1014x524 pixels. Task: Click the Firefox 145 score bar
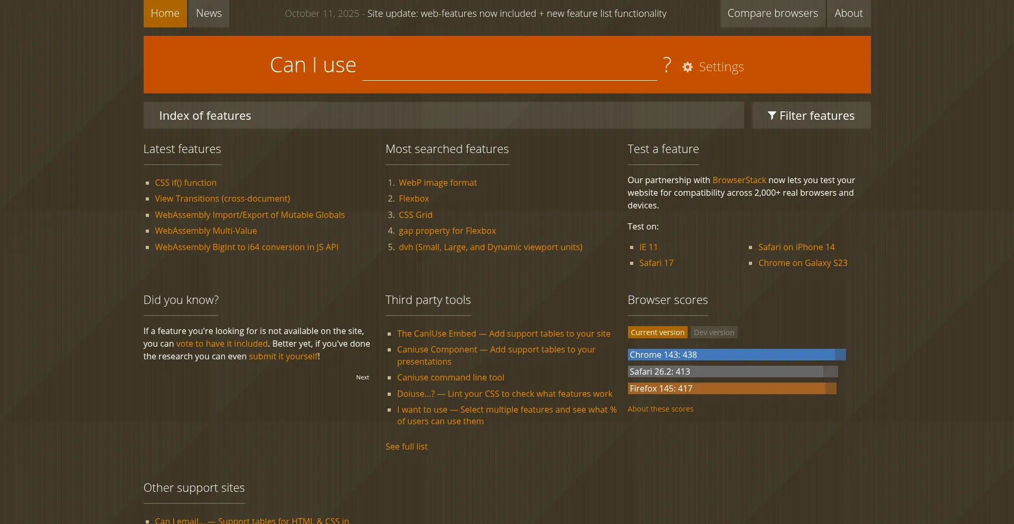(731, 388)
